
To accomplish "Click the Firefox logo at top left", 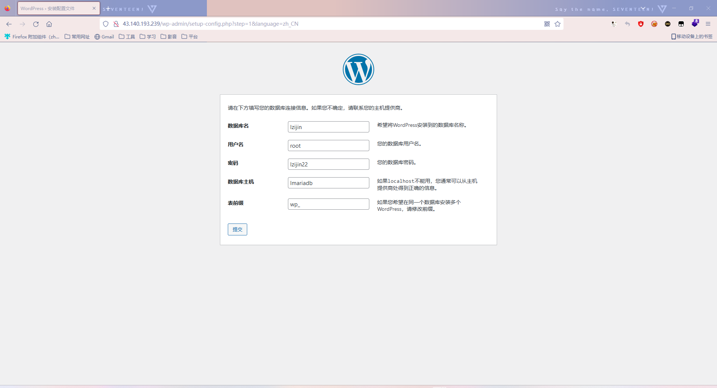I will (x=7, y=8).
